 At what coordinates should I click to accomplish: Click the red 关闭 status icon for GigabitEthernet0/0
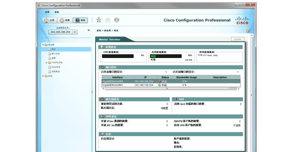pos(159,81)
